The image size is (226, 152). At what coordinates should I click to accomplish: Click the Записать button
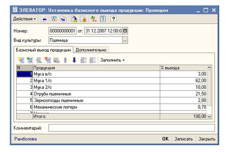(x=184, y=139)
